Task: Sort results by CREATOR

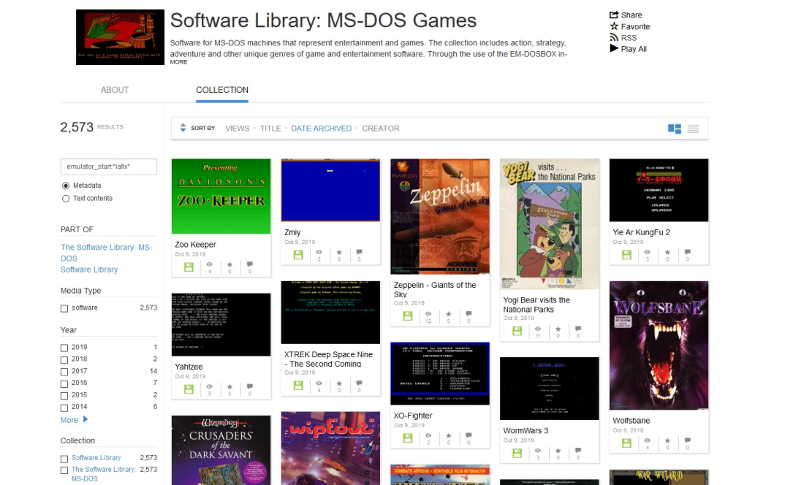Action: pyautogui.click(x=381, y=129)
